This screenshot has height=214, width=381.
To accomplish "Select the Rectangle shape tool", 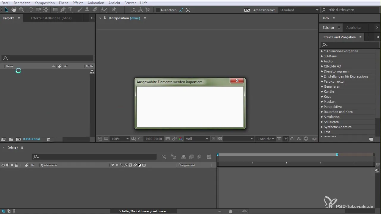I will coord(55,10).
